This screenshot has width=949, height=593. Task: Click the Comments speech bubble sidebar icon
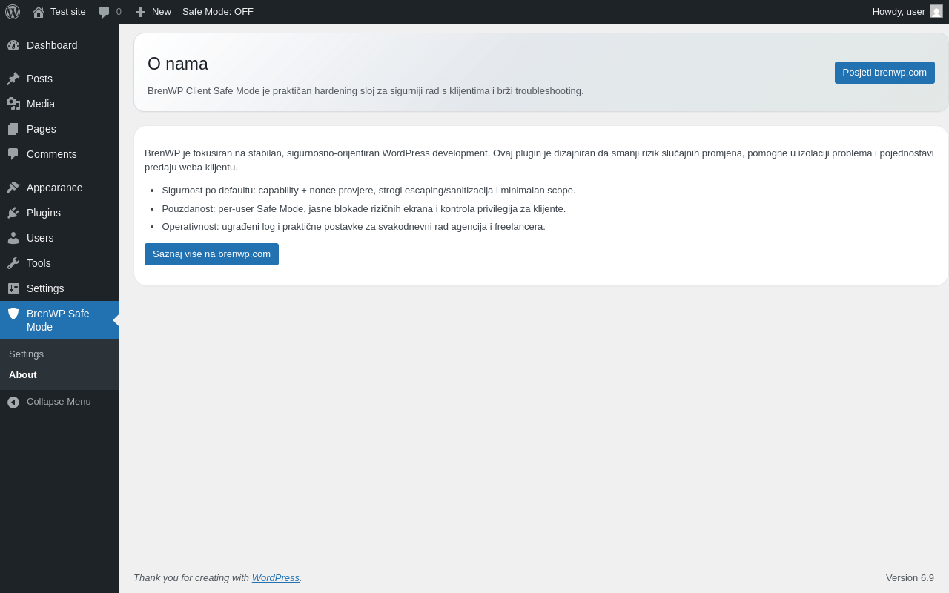[13, 154]
